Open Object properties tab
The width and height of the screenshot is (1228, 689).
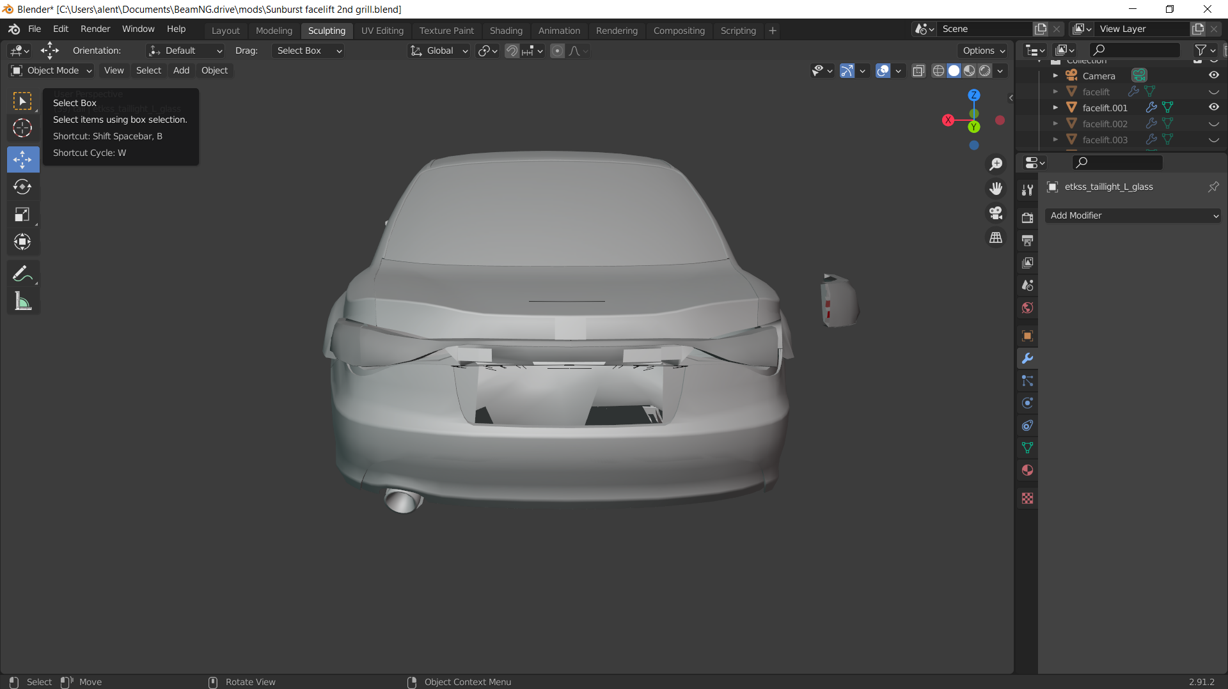coord(1027,336)
